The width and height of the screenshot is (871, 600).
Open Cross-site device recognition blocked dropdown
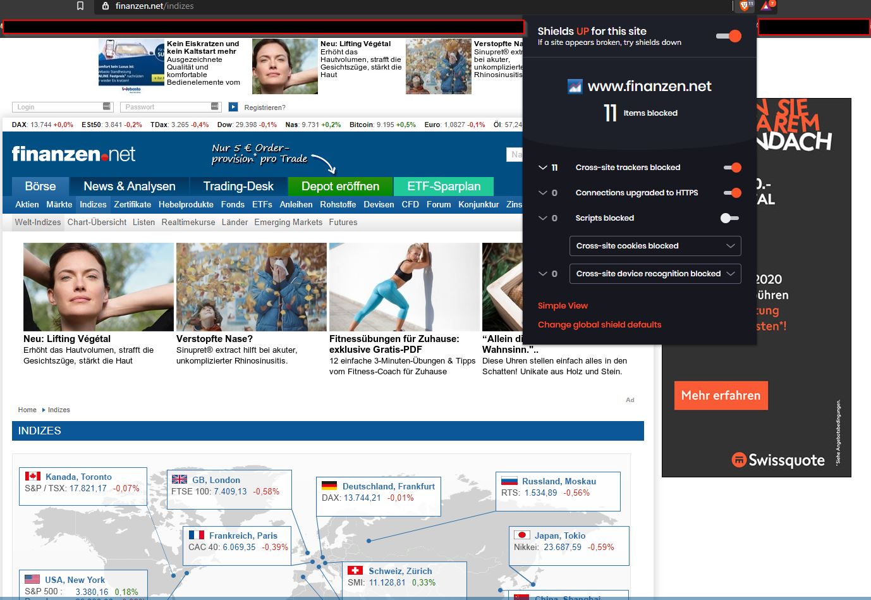655,274
